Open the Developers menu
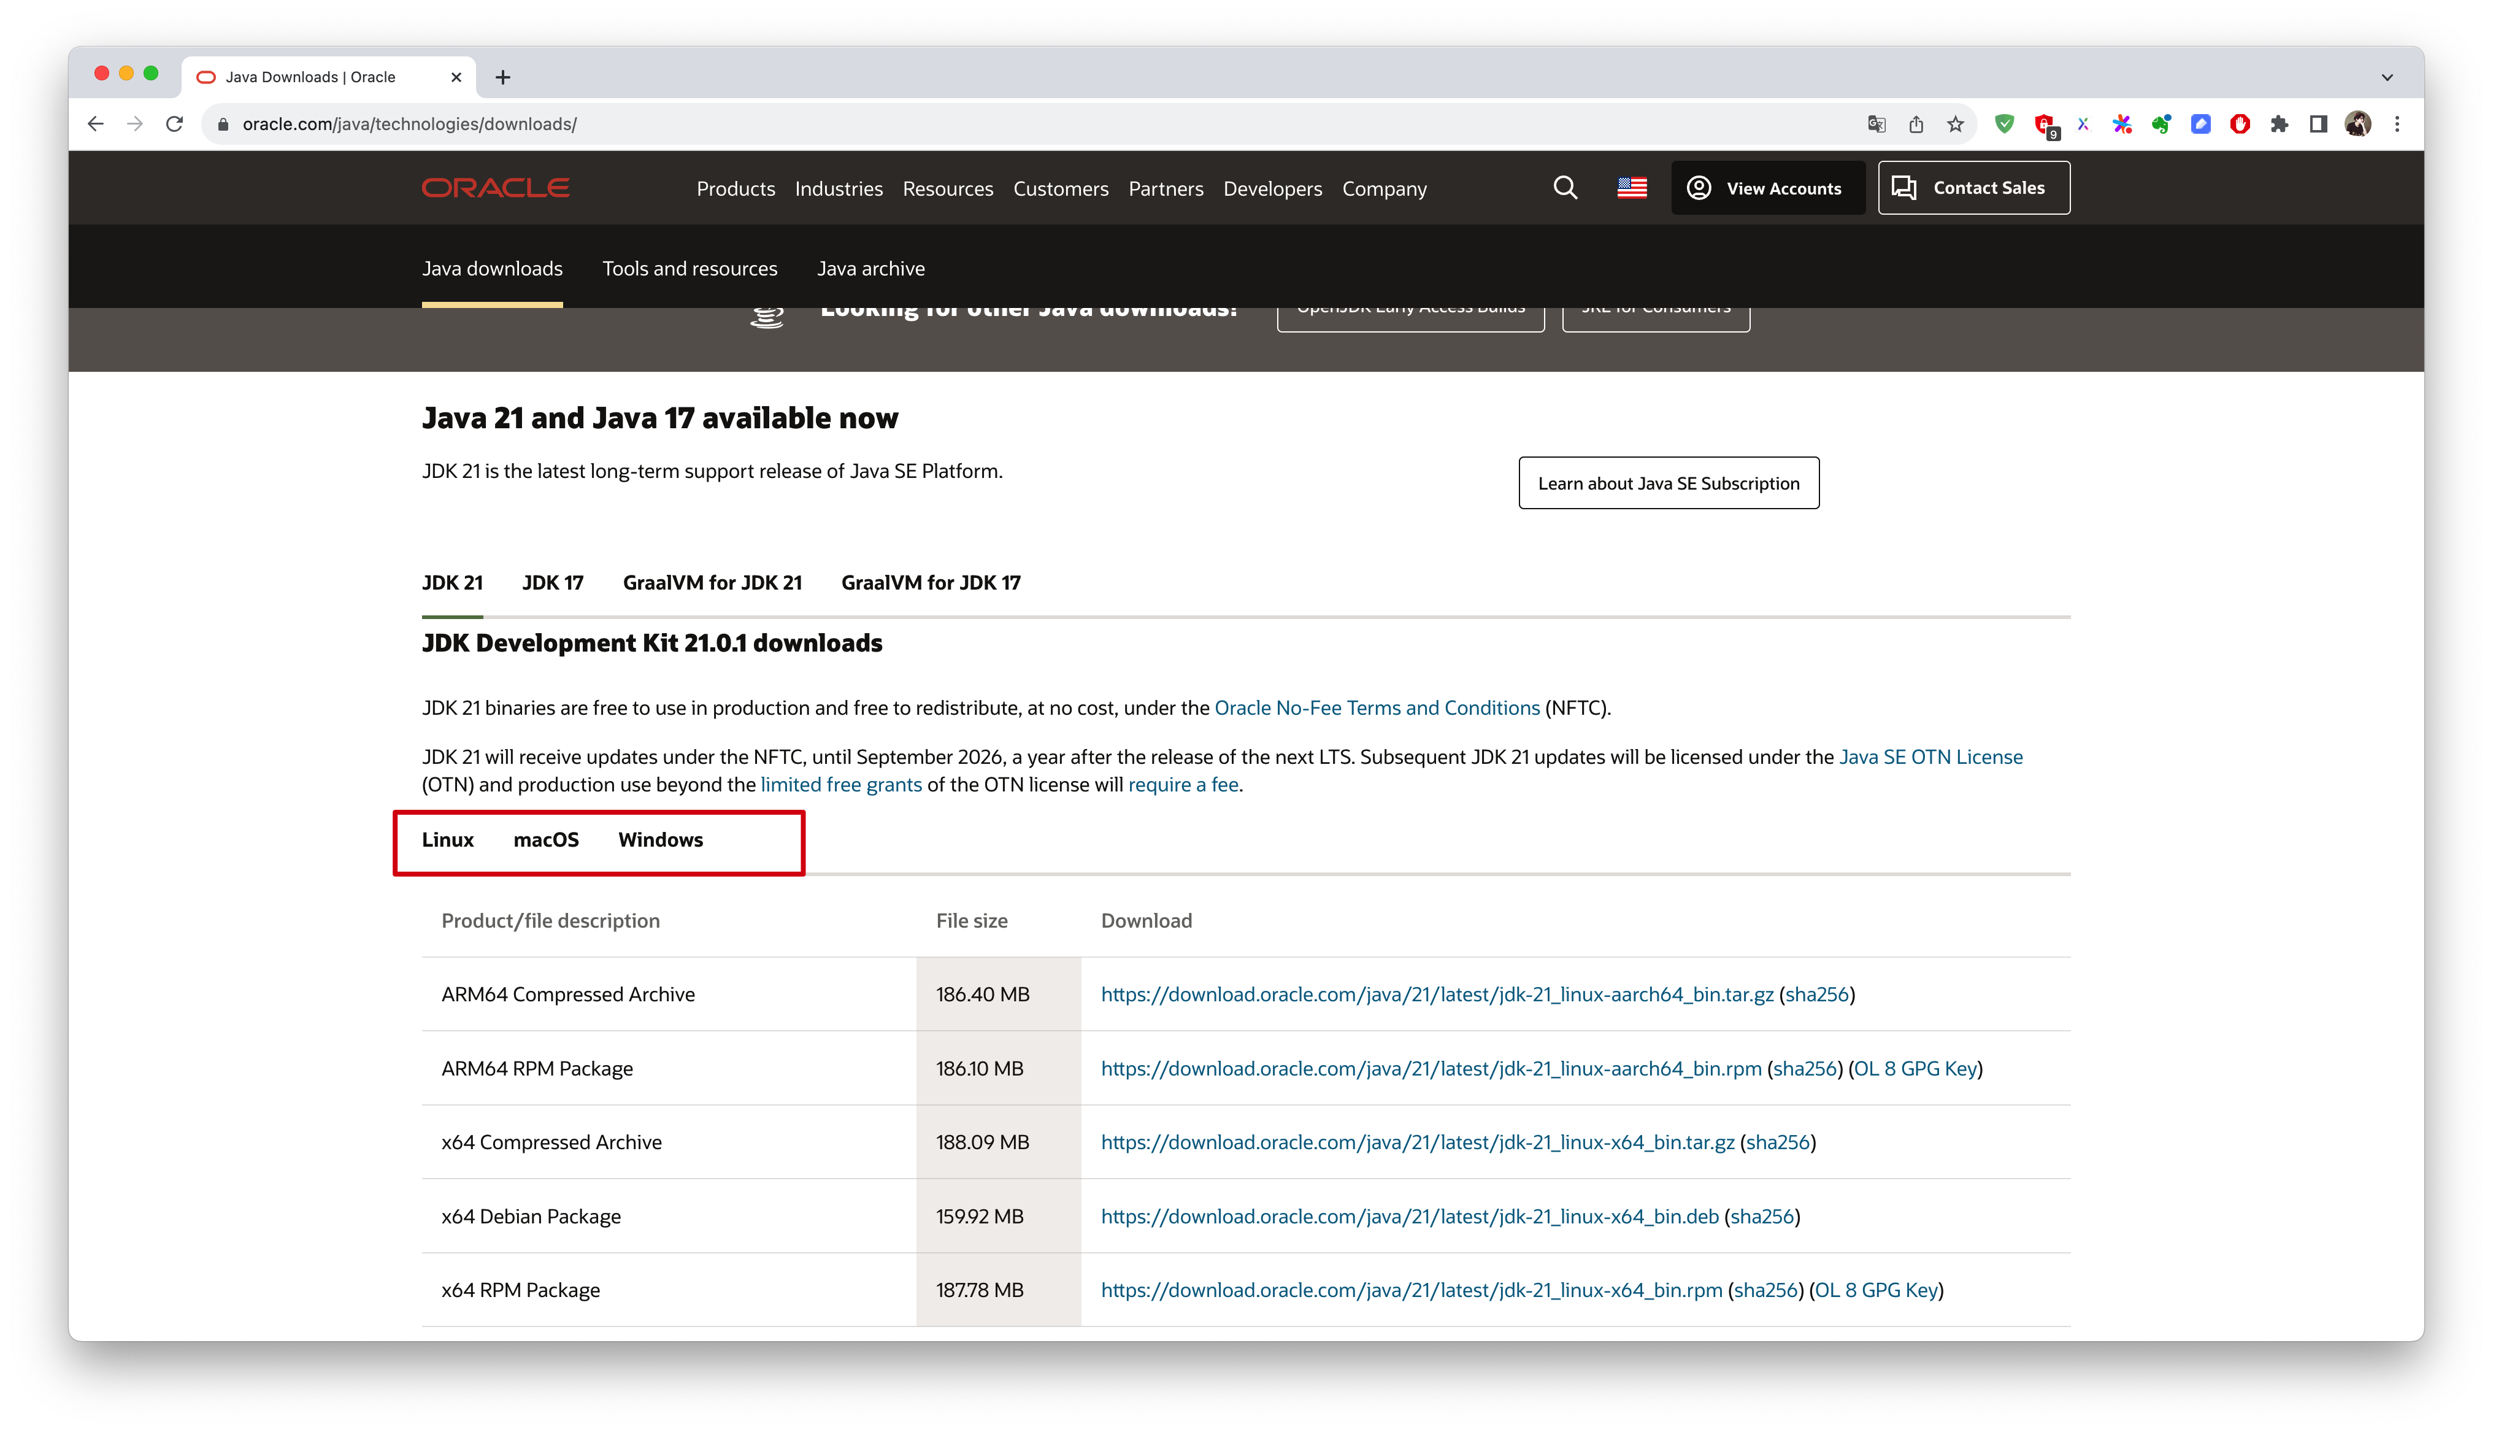2493x1432 pixels. 1272,189
